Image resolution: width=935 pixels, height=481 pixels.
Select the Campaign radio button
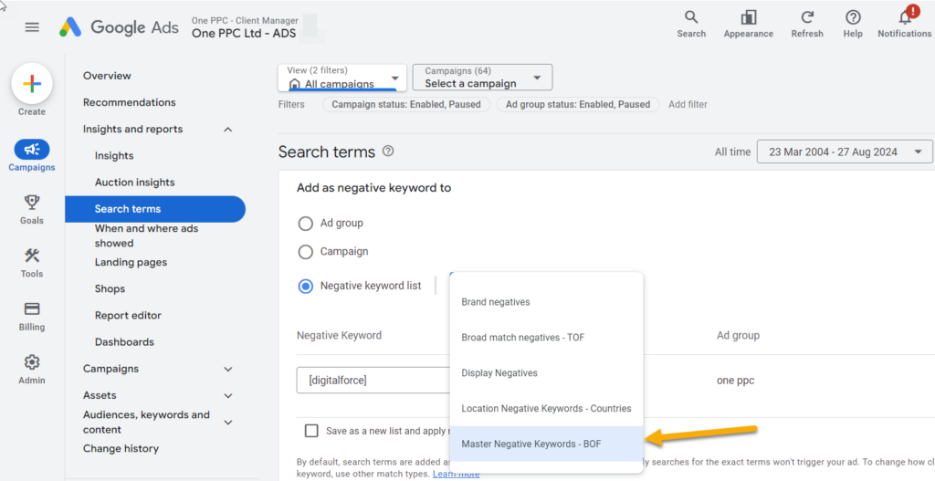[x=306, y=251]
